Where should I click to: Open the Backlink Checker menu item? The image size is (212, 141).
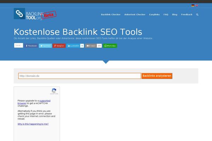tap(111, 14)
